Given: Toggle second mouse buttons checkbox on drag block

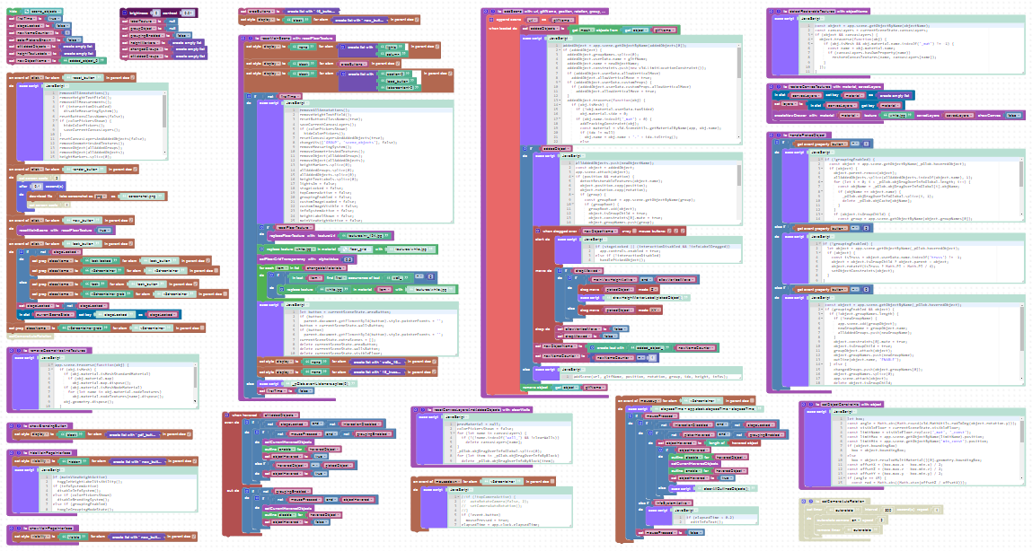Looking at the screenshot, I should tap(676, 231).
